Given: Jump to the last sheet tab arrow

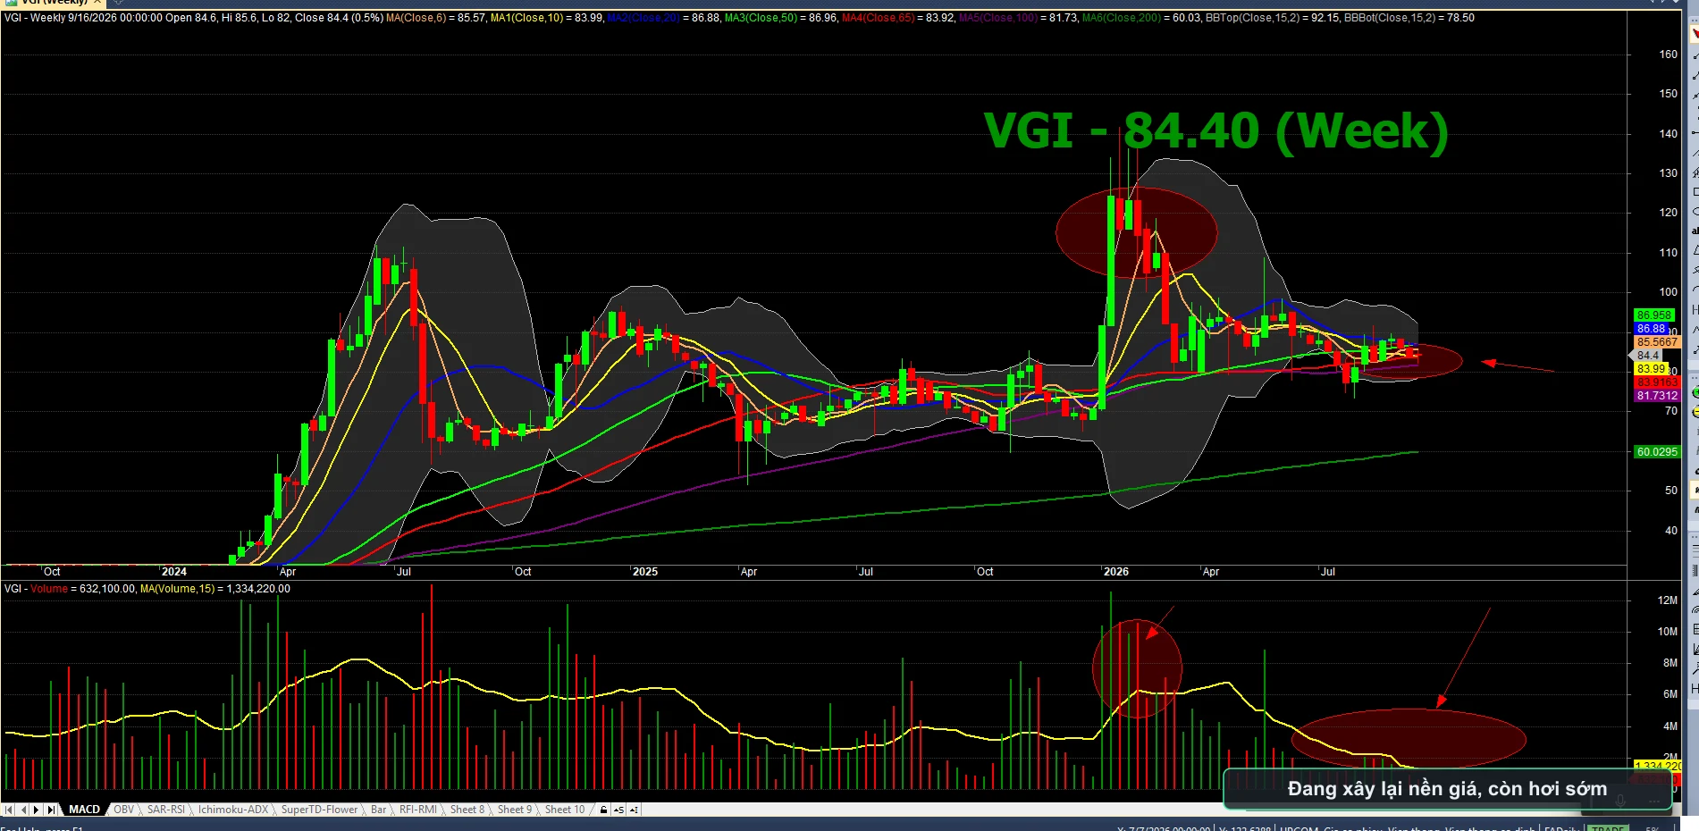Looking at the screenshot, I should tap(51, 810).
